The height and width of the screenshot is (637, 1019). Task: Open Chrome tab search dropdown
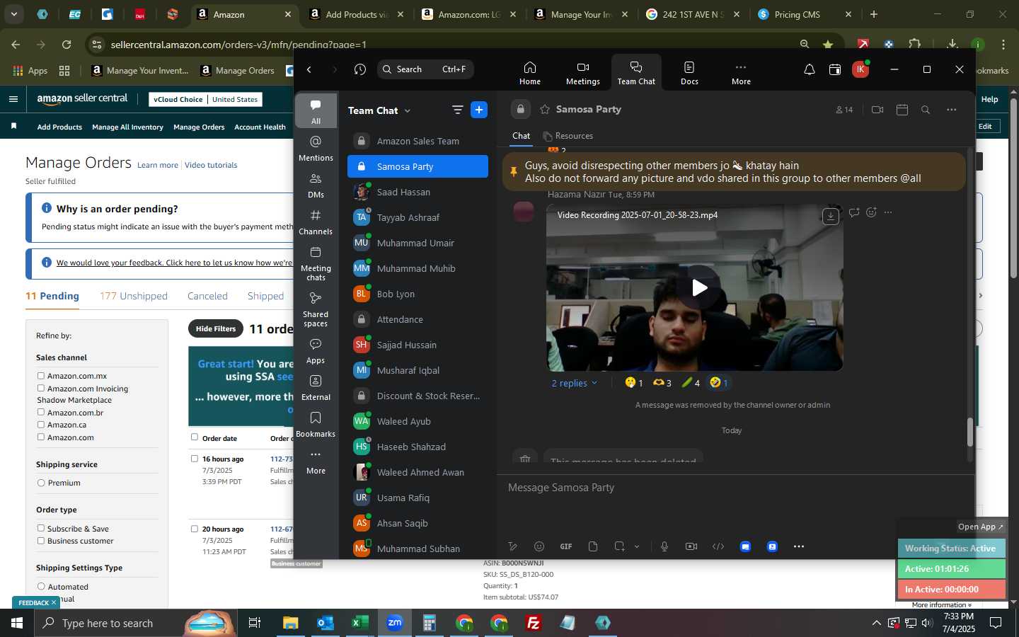click(x=14, y=14)
